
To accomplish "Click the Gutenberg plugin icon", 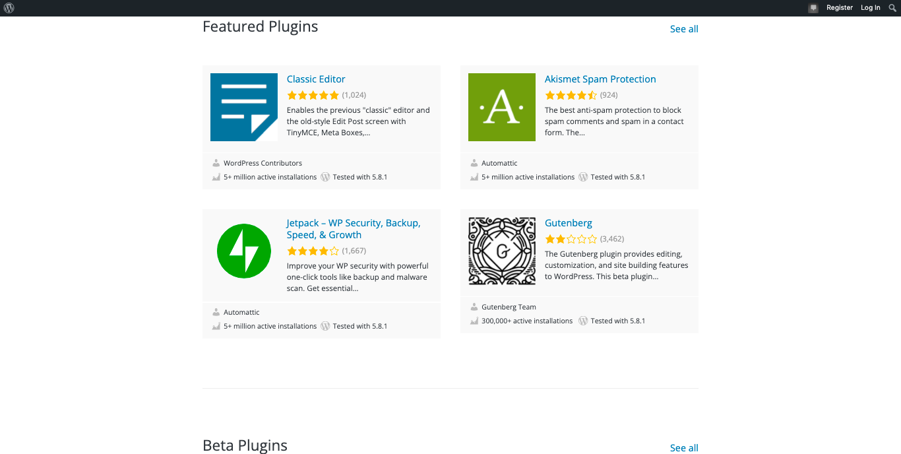I will coord(501,251).
